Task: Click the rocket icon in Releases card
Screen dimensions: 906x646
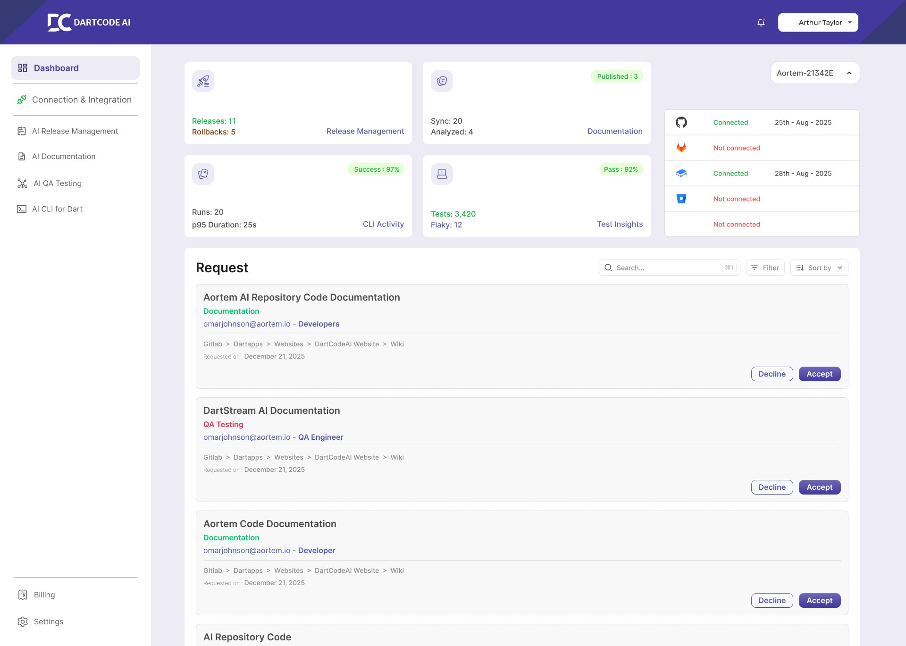Action: (x=203, y=81)
